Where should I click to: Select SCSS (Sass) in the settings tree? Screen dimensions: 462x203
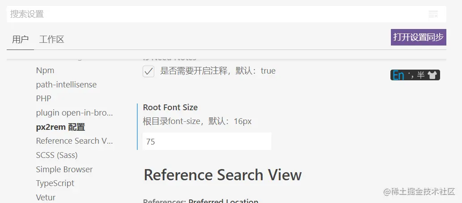pos(57,155)
